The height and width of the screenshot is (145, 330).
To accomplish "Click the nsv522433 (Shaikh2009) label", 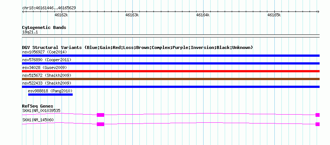I will pyautogui.click(x=47, y=83).
